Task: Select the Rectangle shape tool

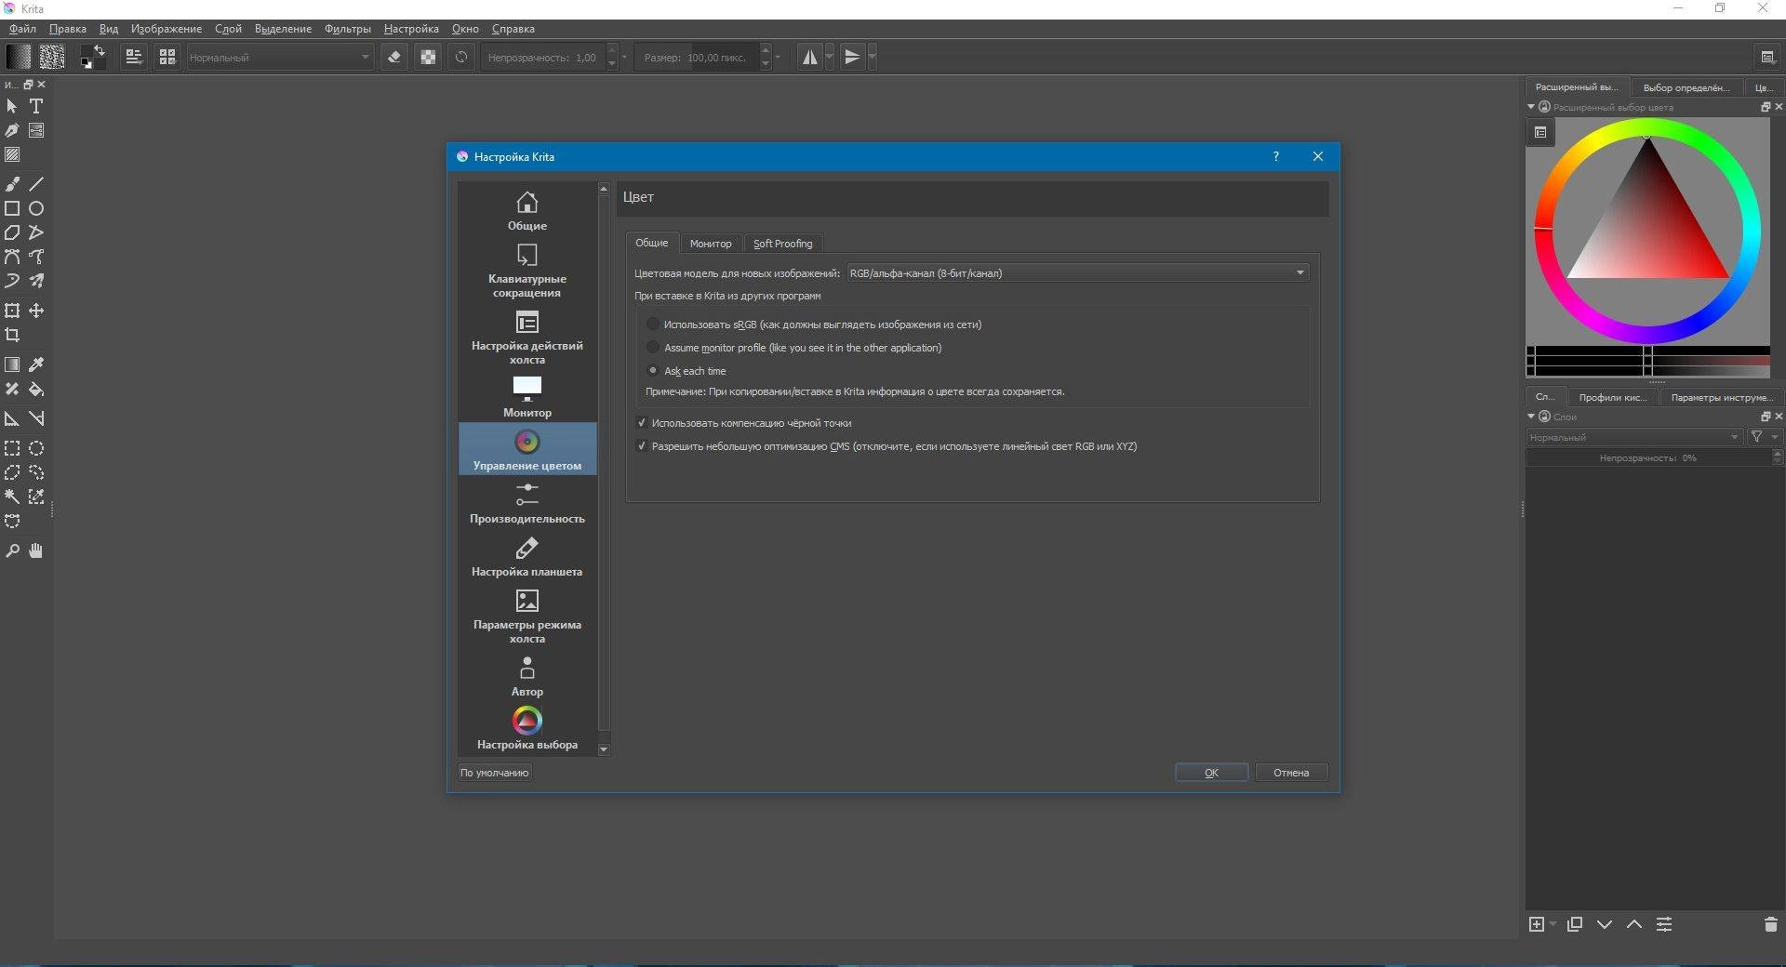Action: [12, 208]
